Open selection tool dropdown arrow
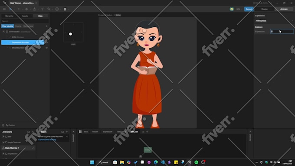Screen dimensions: 295x166 pyautogui.click(x=14, y=9)
